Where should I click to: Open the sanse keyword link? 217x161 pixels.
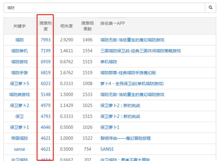coord(20,149)
